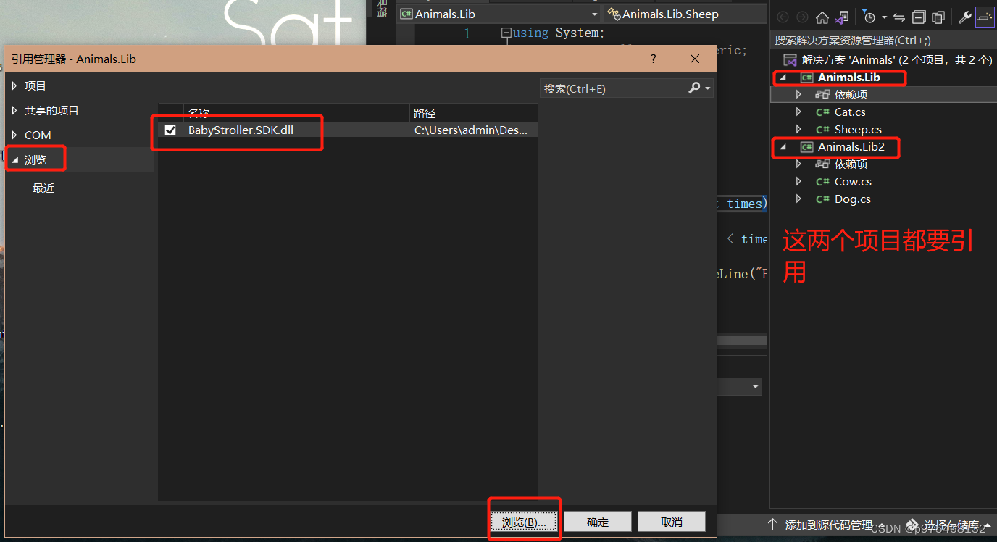Collapse the 浏览 category
This screenshot has height=542, width=997.
14,160
